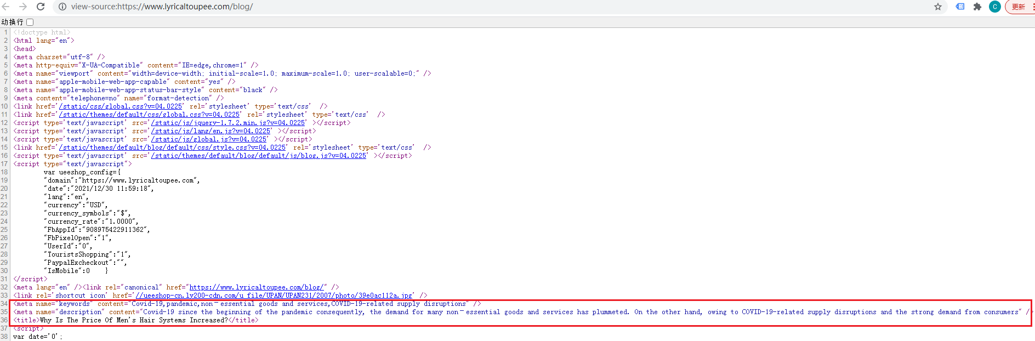Open the shortcut icon 39e0ac112a.jpg link
The height and width of the screenshot is (341, 1035).
[x=274, y=295]
